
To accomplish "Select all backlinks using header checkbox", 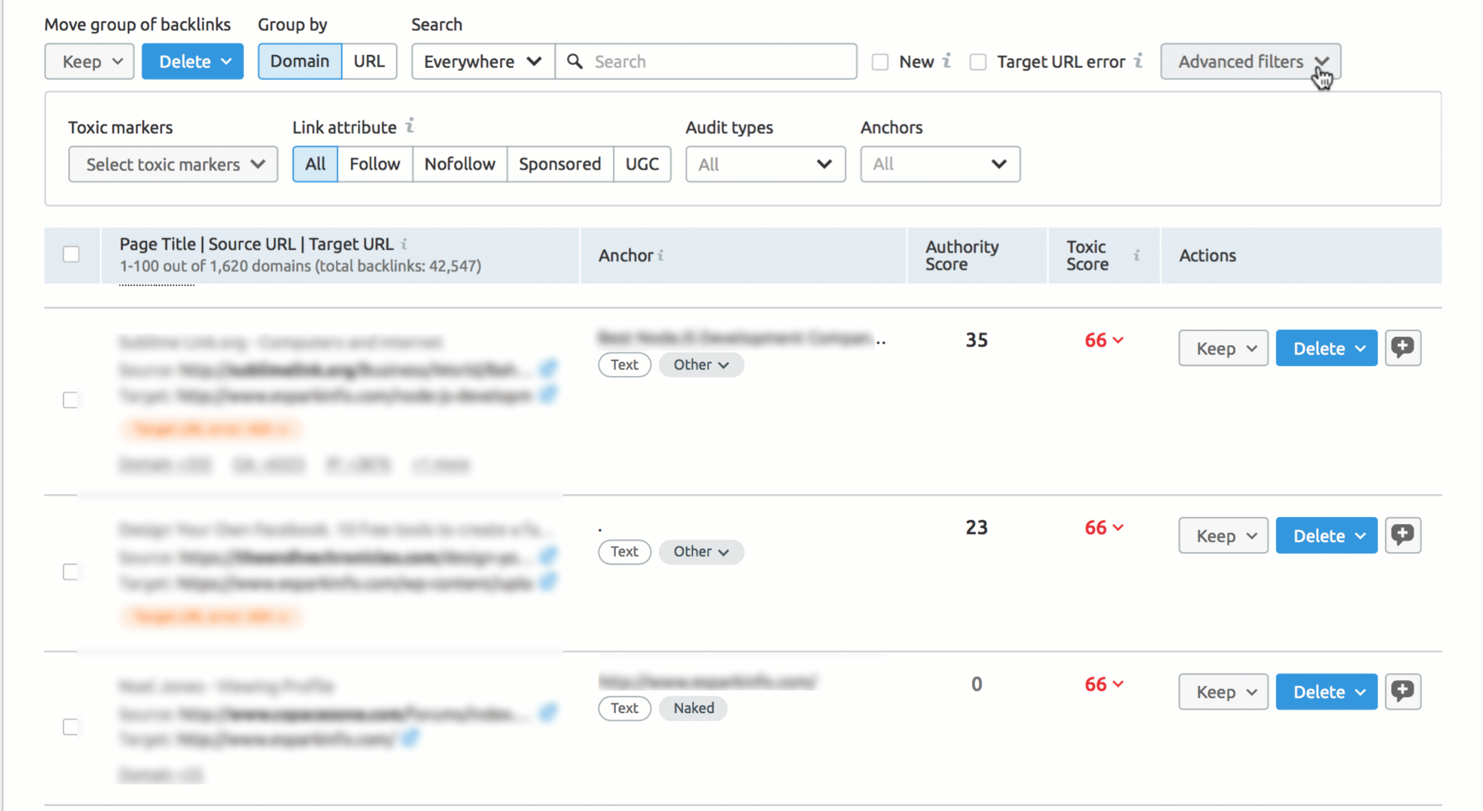I will (x=71, y=255).
